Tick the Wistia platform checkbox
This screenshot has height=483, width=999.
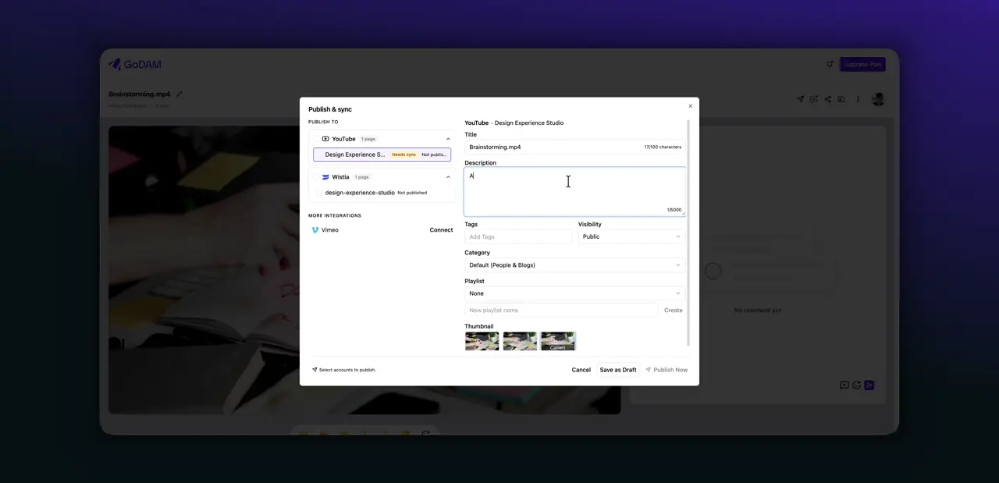click(x=316, y=177)
